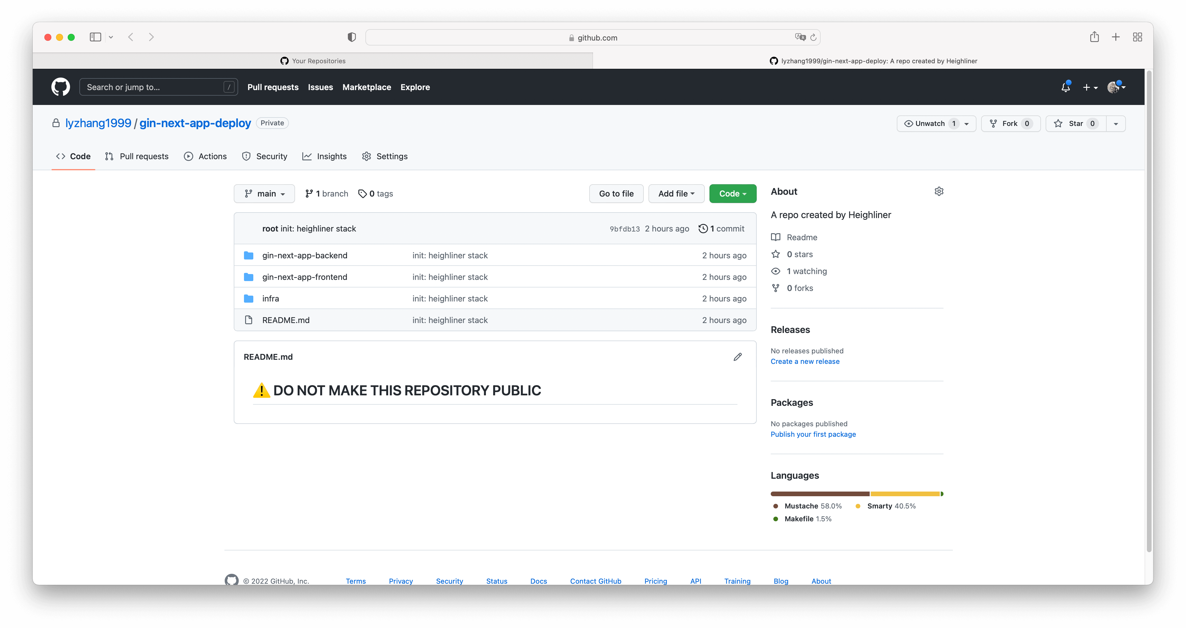Click the Go to file button
Screen dimensions: 1186x628
pos(616,194)
